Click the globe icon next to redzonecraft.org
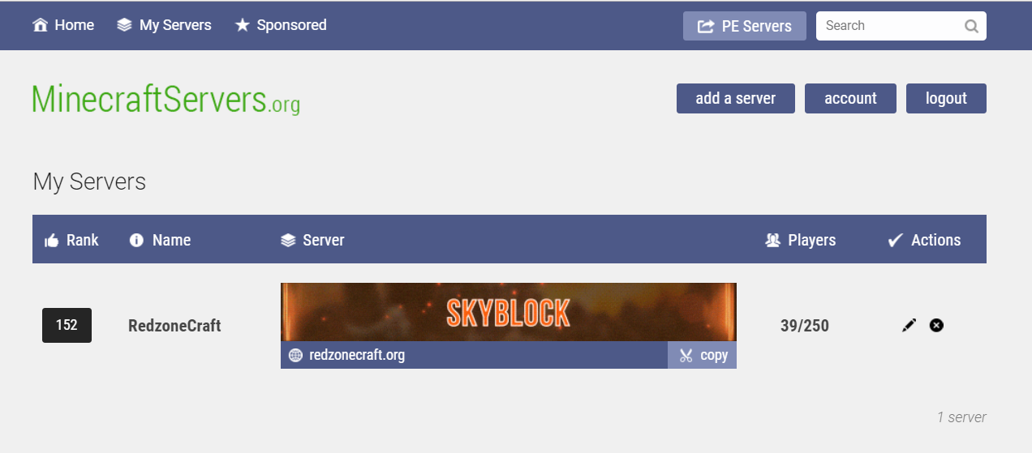The image size is (1032, 453). click(x=295, y=355)
